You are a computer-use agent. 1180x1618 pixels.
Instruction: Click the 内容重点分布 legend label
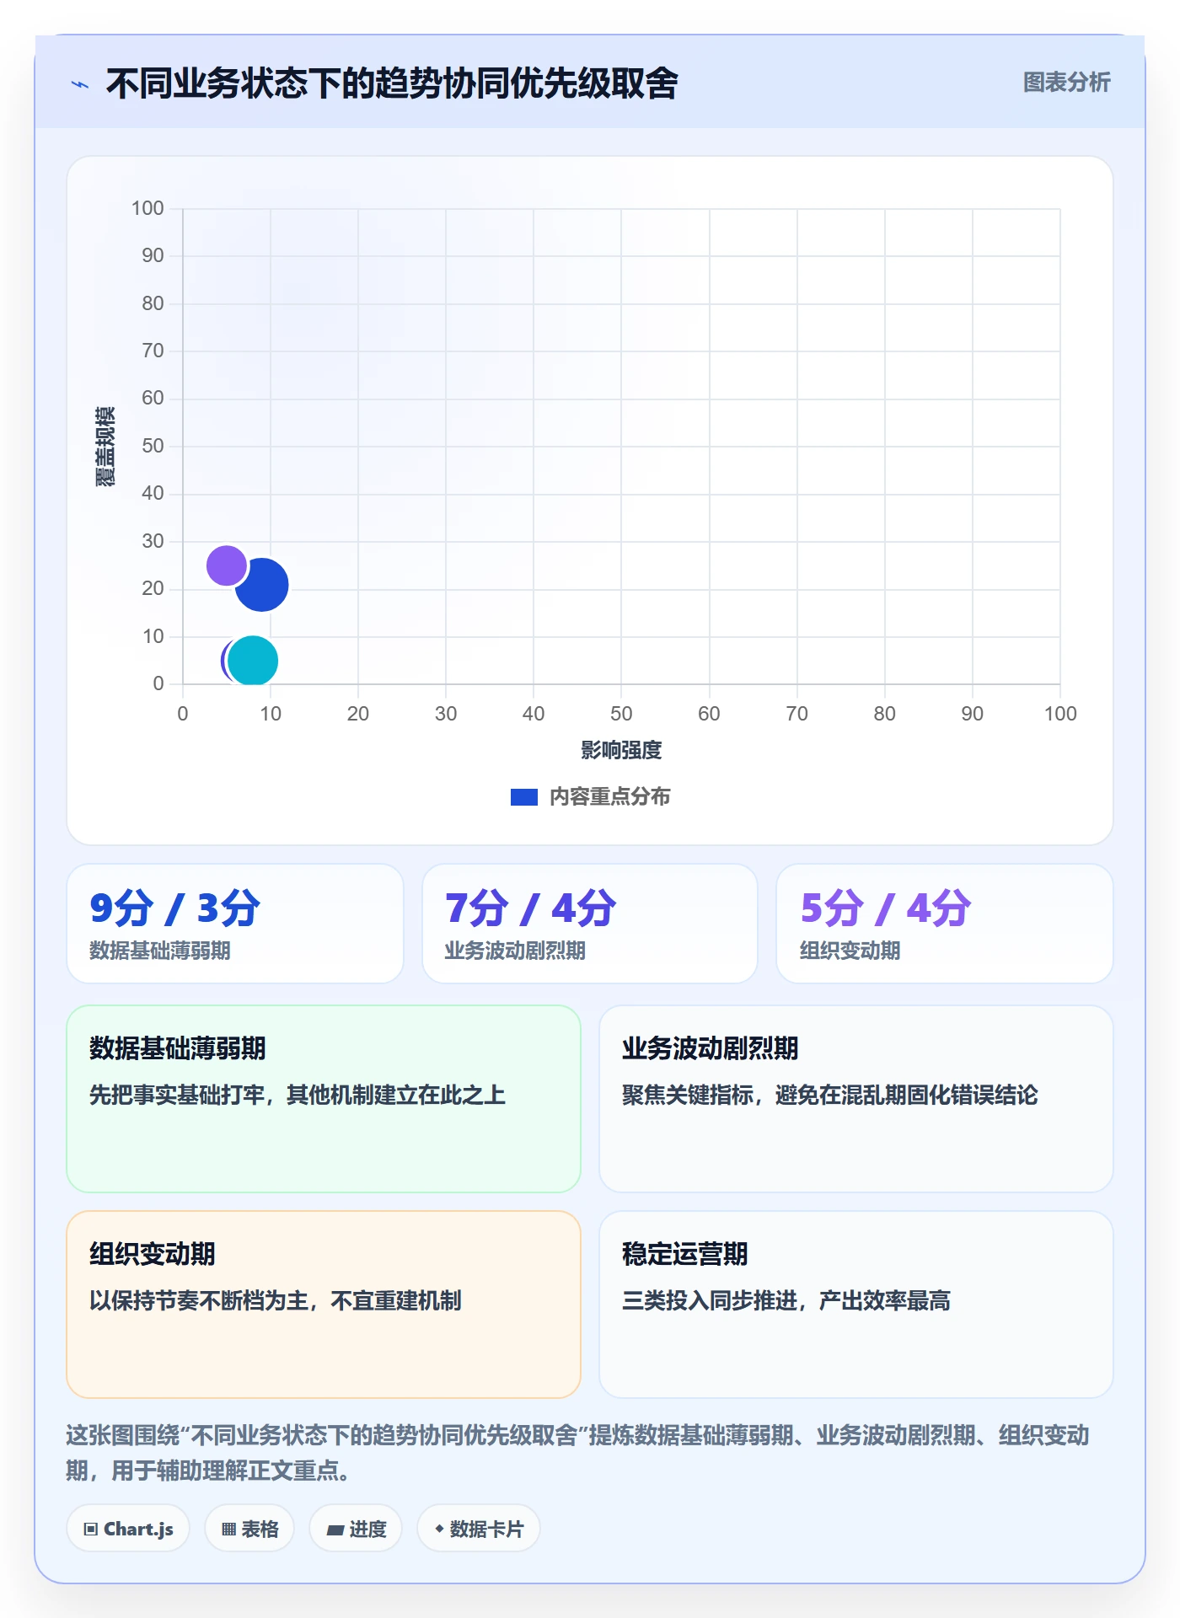(x=609, y=797)
